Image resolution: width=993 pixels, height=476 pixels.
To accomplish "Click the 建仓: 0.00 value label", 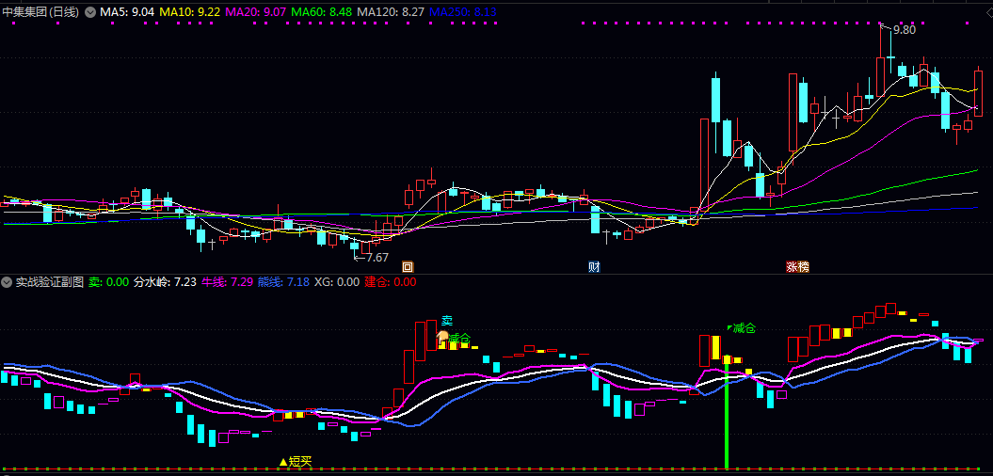I will click(x=391, y=282).
